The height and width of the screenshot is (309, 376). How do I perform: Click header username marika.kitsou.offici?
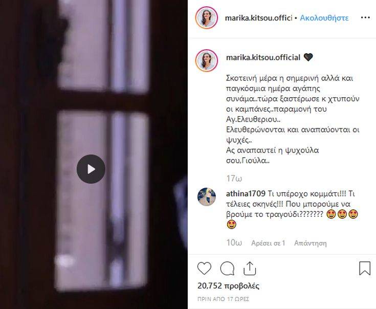click(258, 18)
